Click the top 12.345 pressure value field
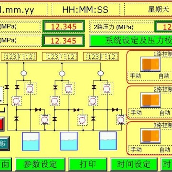 64,26
